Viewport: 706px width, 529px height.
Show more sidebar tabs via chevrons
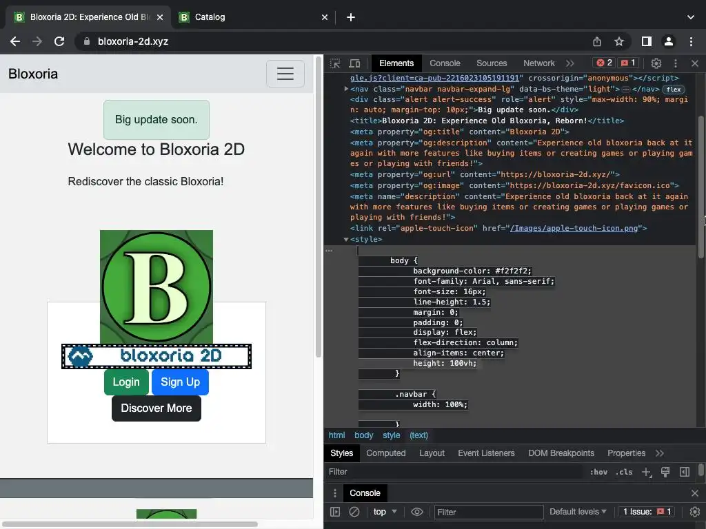pos(660,453)
